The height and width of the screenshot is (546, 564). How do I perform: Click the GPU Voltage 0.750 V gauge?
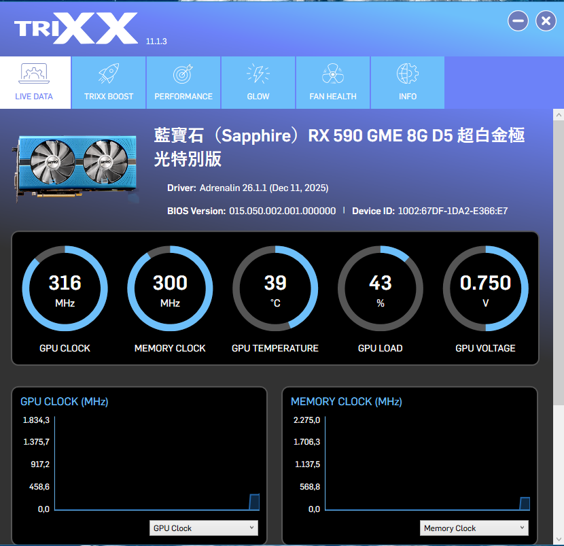point(486,288)
